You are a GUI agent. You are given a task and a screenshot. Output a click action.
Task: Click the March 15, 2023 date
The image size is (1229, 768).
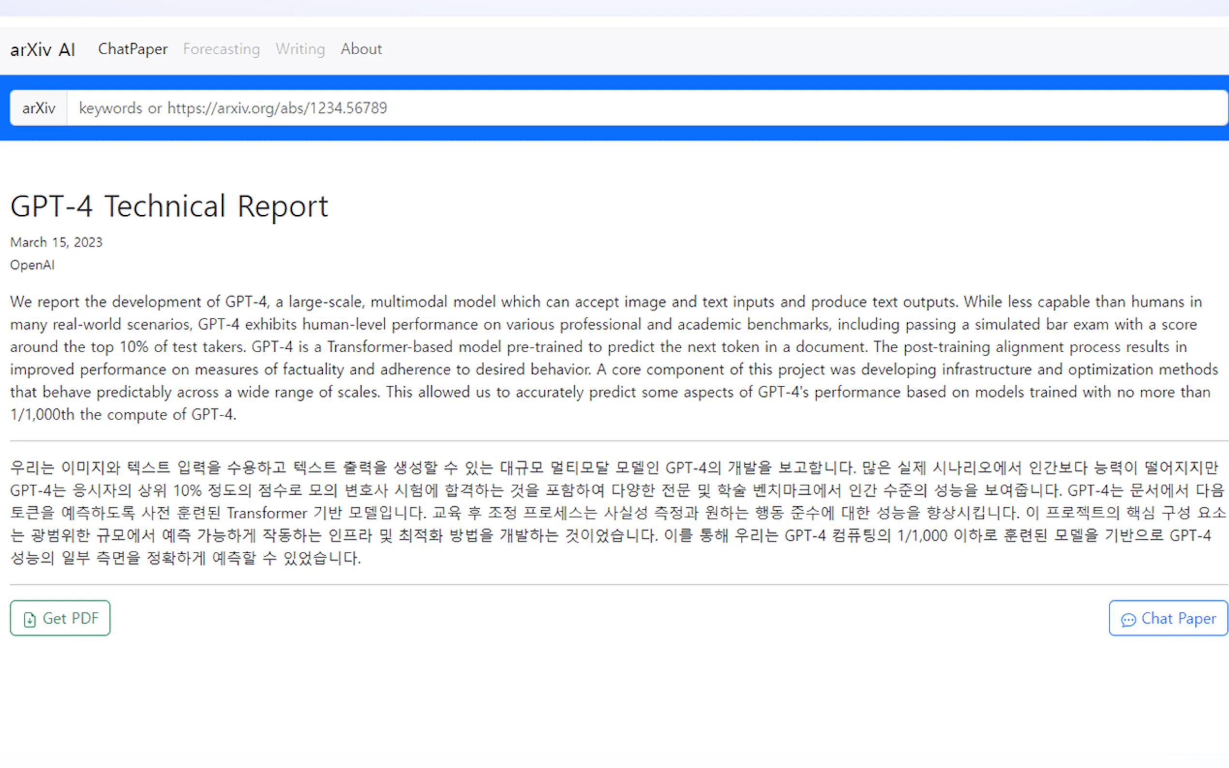[x=57, y=242]
